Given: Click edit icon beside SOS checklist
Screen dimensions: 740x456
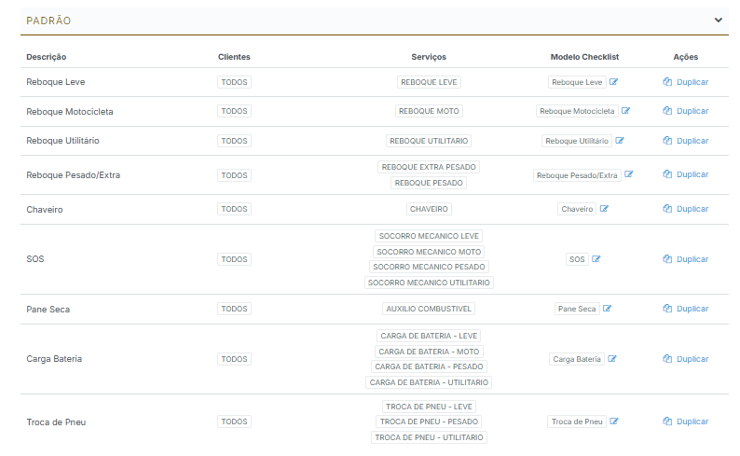Looking at the screenshot, I should [x=596, y=259].
